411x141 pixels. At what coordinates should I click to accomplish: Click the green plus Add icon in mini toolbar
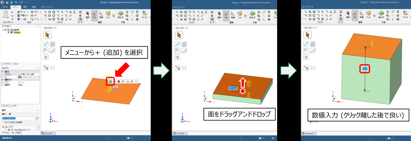point(111,81)
